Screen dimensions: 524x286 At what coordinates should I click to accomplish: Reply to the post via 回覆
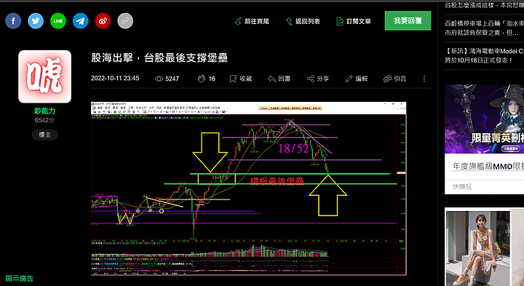click(x=279, y=79)
